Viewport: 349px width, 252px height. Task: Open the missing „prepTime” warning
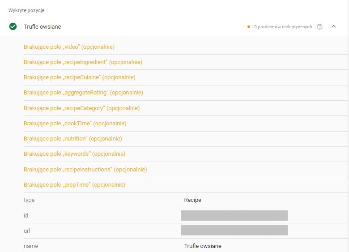coord(74,184)
